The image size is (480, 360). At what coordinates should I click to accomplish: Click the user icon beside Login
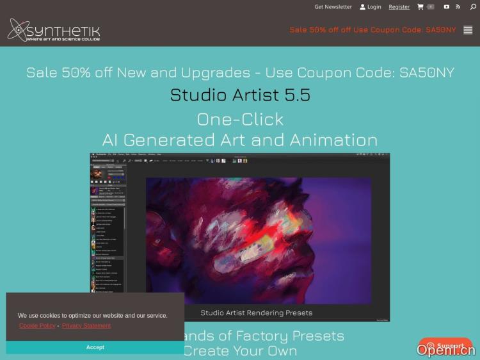[x=362, y=7]
